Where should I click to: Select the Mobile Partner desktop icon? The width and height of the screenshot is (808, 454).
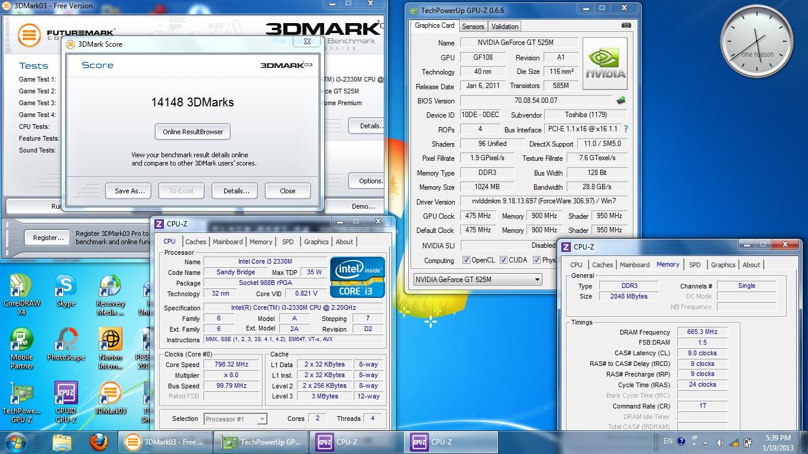coord(21,348)
